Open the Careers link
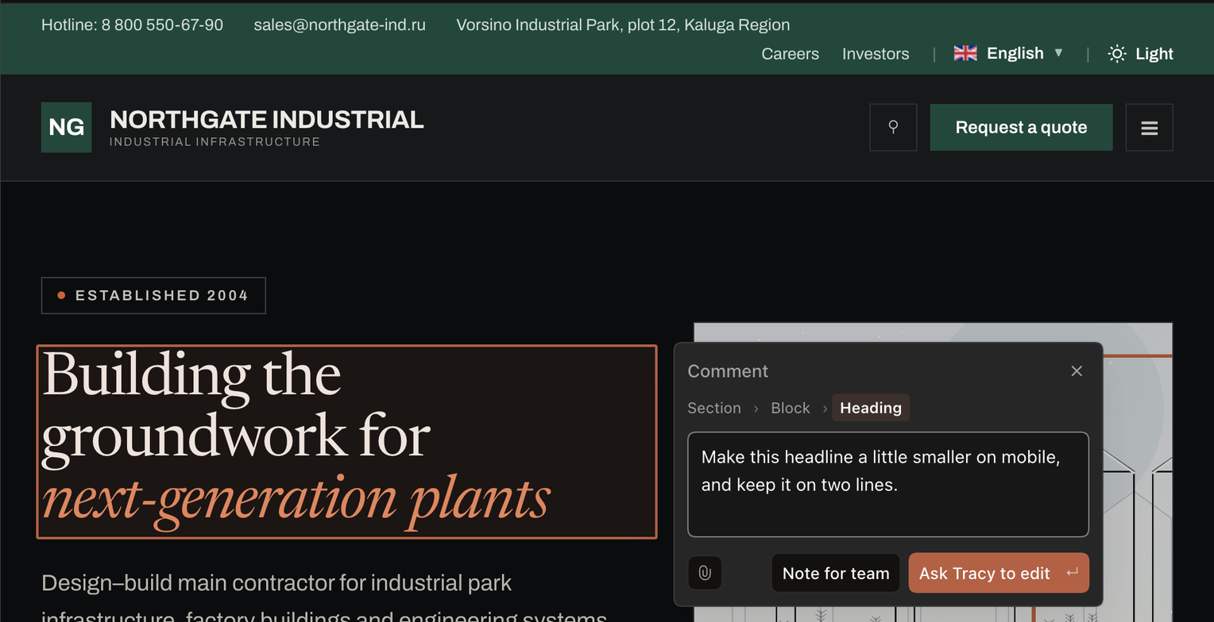This screenshot has width=1214, height=622. point(790,53)
